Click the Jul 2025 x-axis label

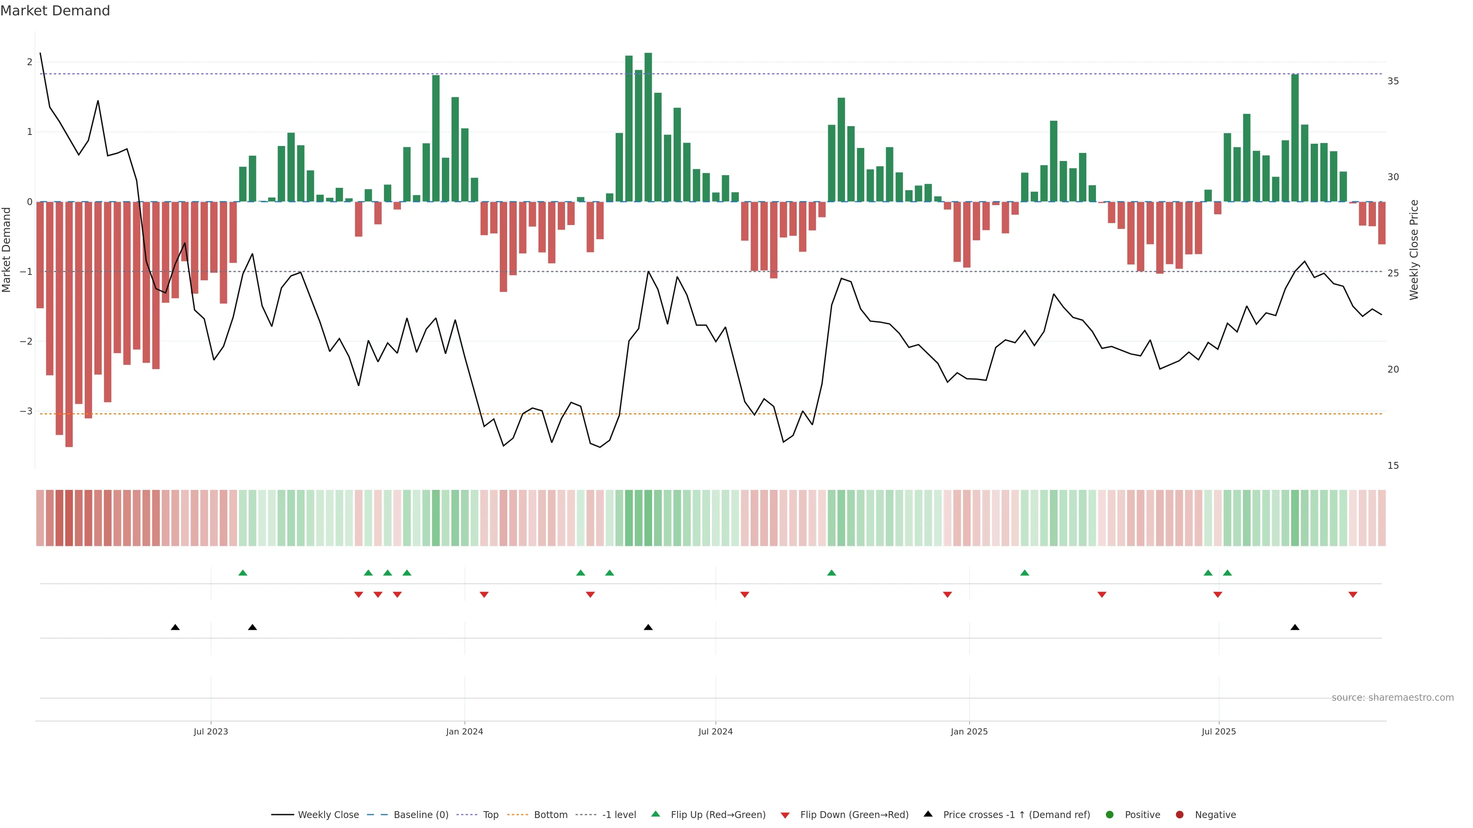coord(1219,731)
